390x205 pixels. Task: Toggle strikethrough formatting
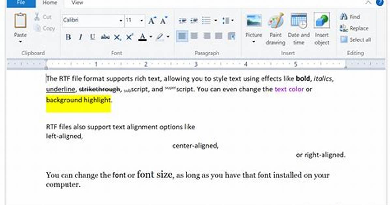[x=105, y=37]
